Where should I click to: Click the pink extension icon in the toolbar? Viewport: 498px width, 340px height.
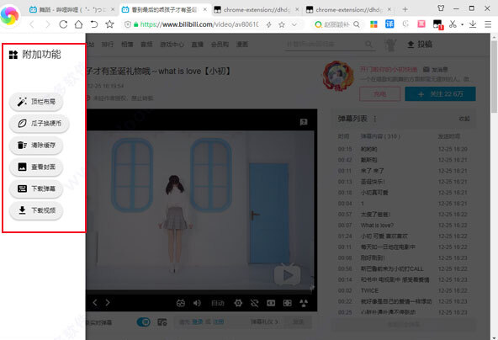tap(421, 24)
